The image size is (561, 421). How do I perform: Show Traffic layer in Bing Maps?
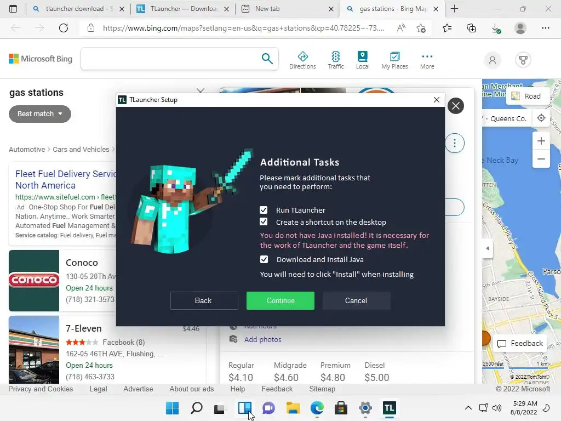click(336, 60)
